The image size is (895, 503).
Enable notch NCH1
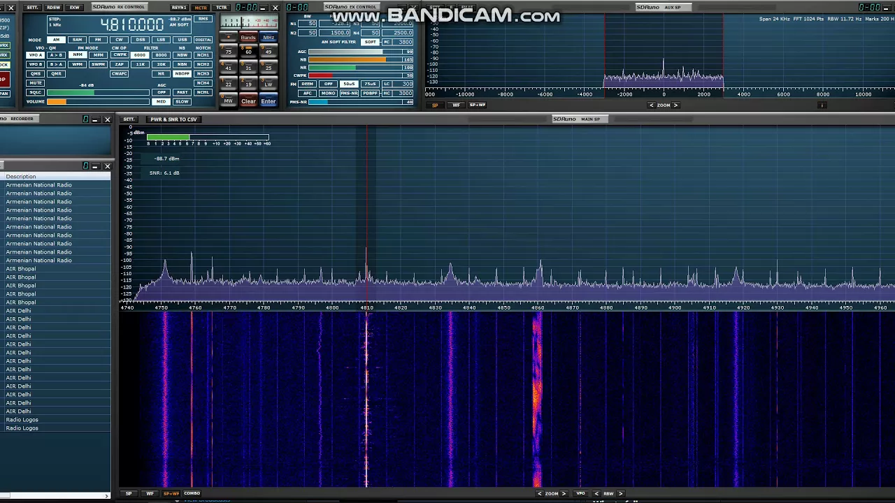pos(203,55)
